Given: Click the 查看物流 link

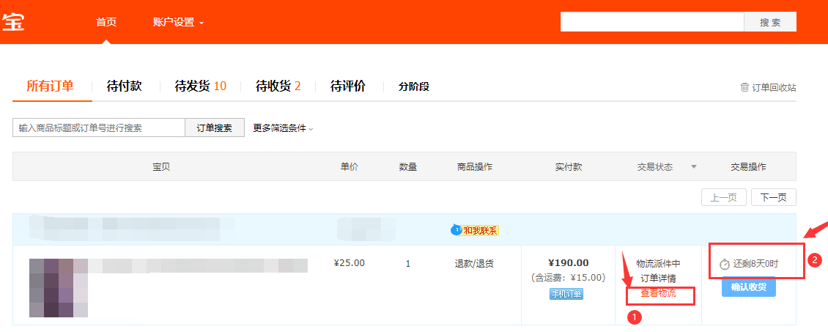Looking at the screenshot, I should (x=658, y=293).
